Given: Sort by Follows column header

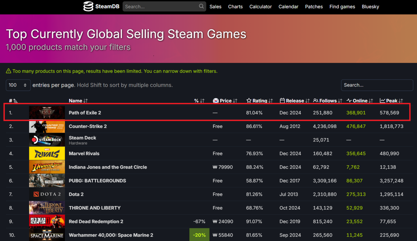Looking at the screenshot, I should click(327, 101).
